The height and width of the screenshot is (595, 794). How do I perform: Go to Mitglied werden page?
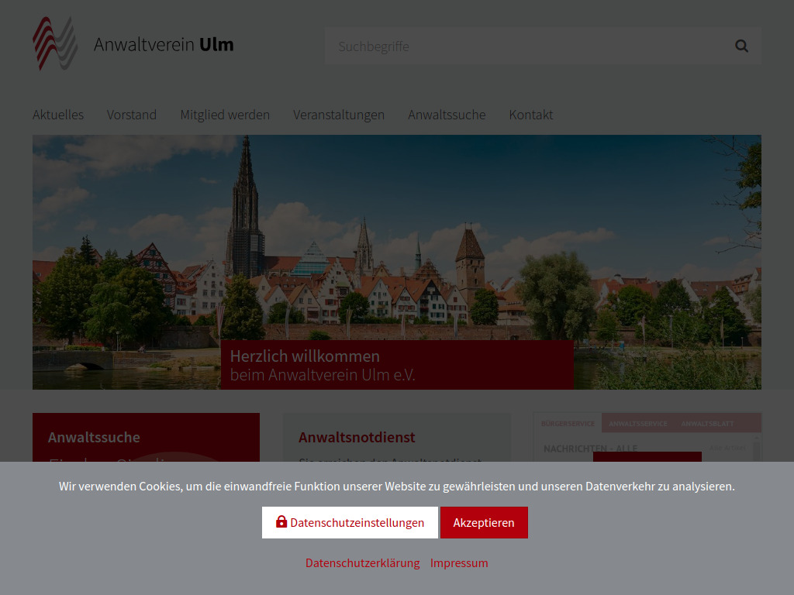225,115
